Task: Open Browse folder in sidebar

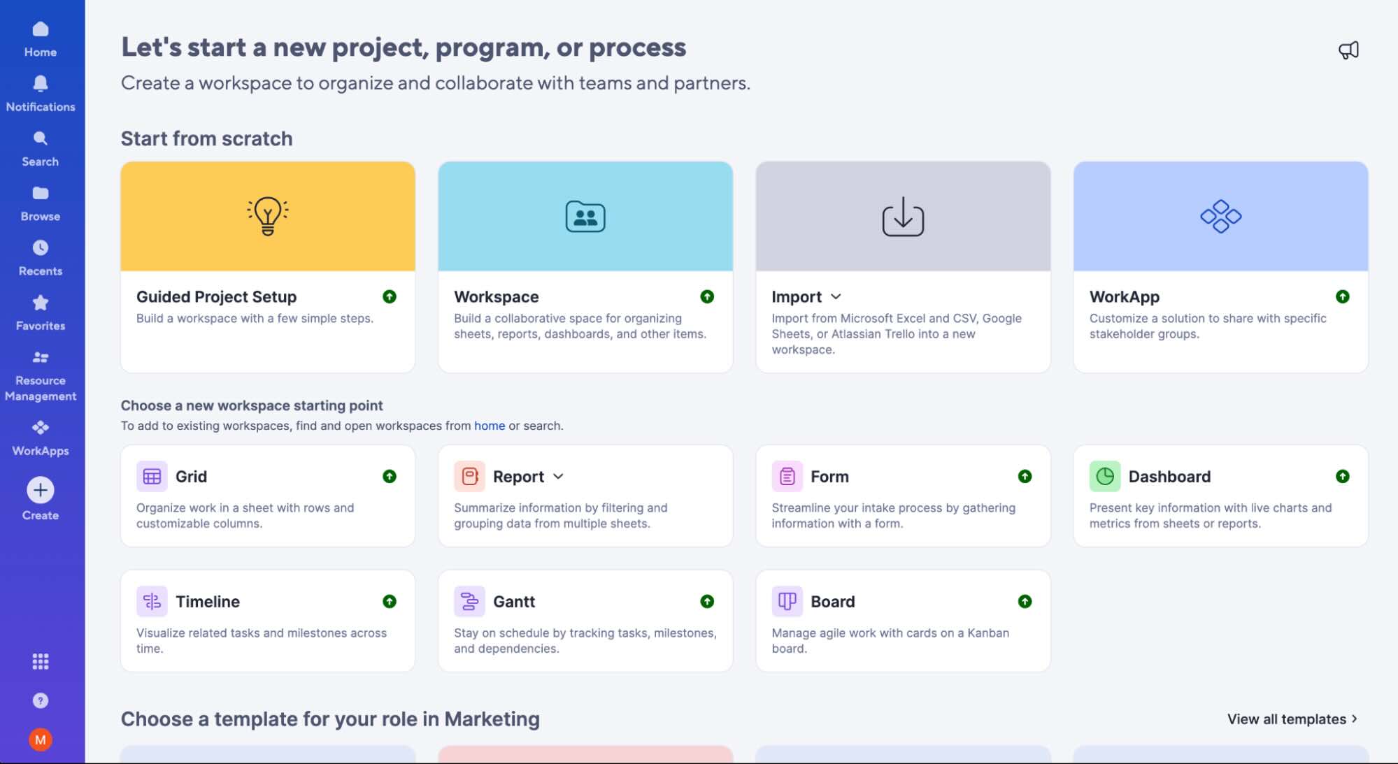Action: [x=41, y=203]
